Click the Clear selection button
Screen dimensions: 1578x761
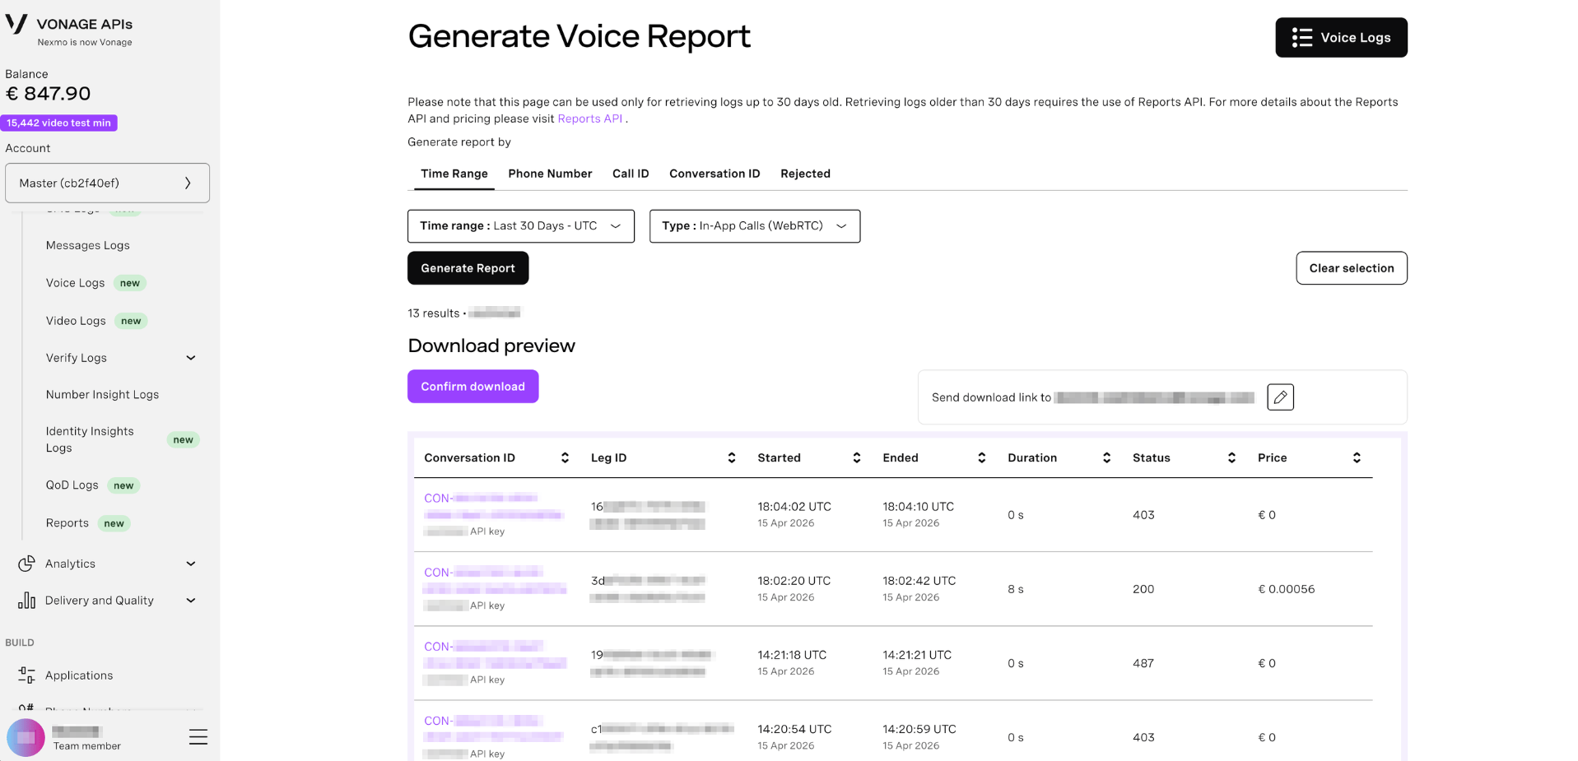point(1352,268)
